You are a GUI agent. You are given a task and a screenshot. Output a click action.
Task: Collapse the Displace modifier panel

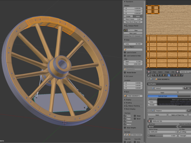coord(149,110)
